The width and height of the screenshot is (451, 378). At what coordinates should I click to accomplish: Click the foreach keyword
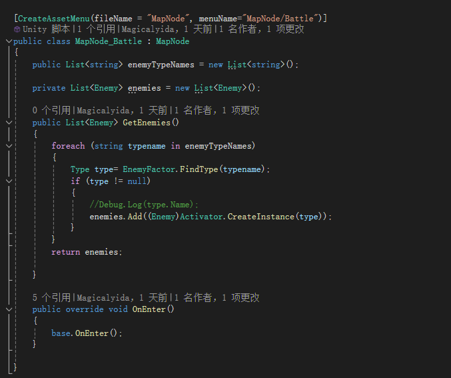coord(68,146)
